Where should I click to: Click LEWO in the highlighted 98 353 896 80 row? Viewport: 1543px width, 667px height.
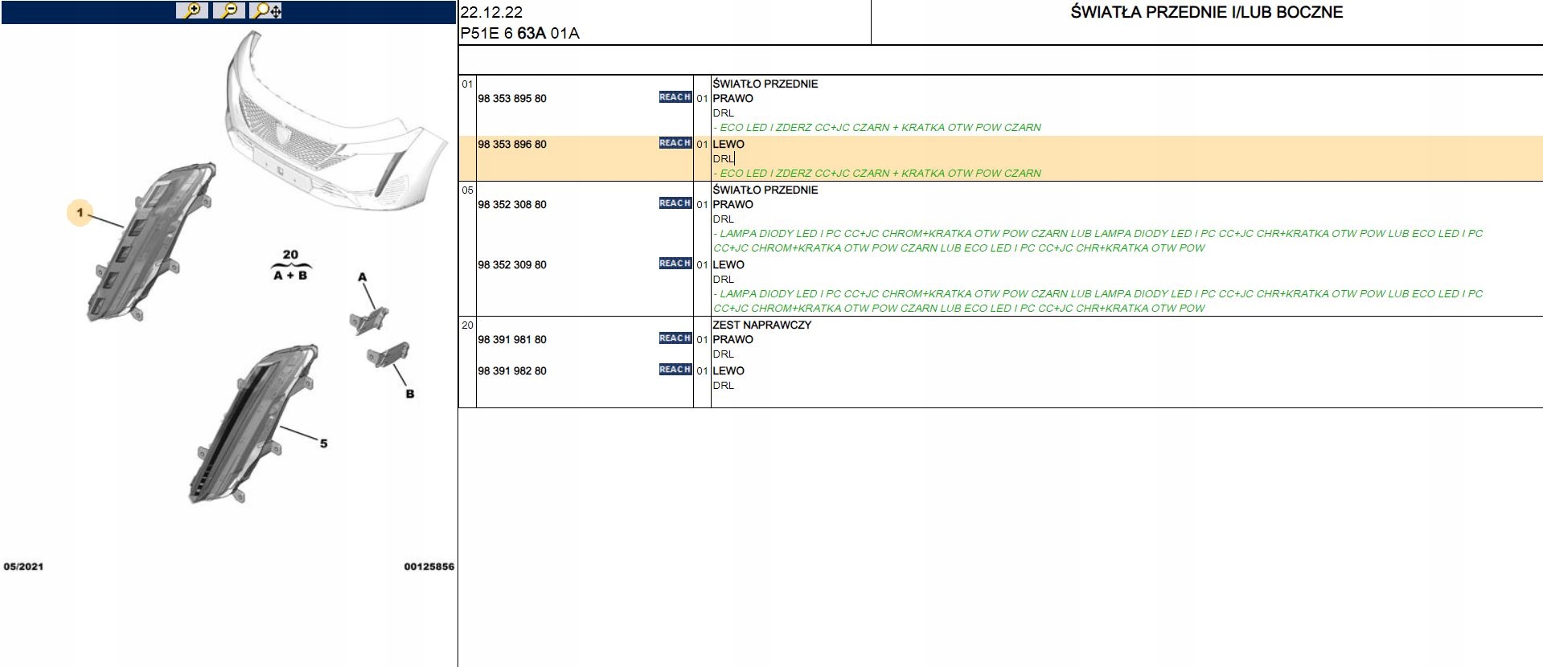click(x=728, y=145)
